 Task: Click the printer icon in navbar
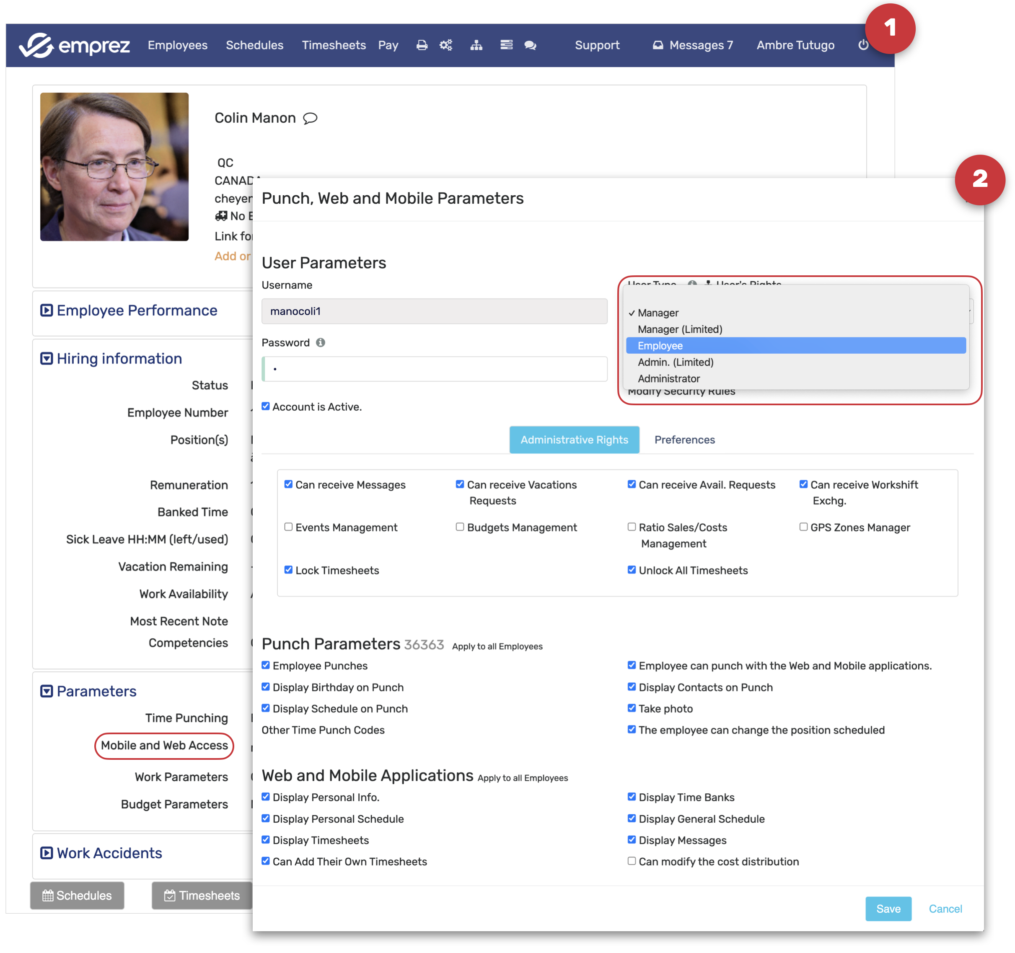coord(422,45)
